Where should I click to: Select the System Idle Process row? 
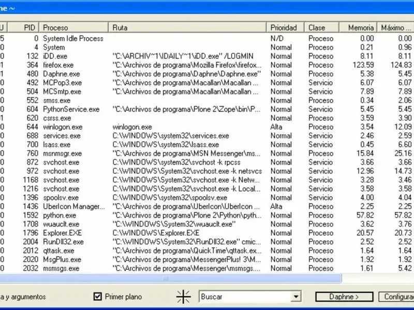73,38
